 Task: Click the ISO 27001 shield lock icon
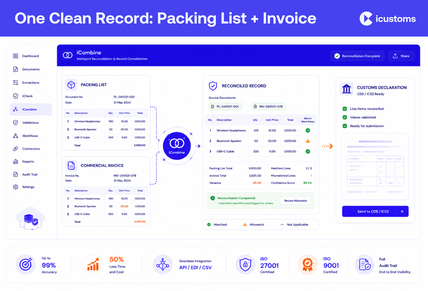245,264
